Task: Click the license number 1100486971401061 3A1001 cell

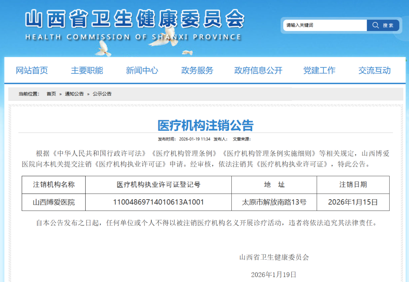Action: [x=159, y=202]
